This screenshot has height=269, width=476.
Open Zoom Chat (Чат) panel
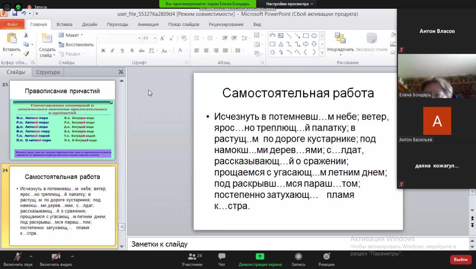click(x=222, y=259)
